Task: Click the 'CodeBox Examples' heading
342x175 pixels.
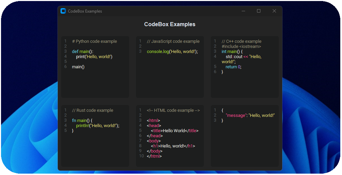Action: click(170, 24)
